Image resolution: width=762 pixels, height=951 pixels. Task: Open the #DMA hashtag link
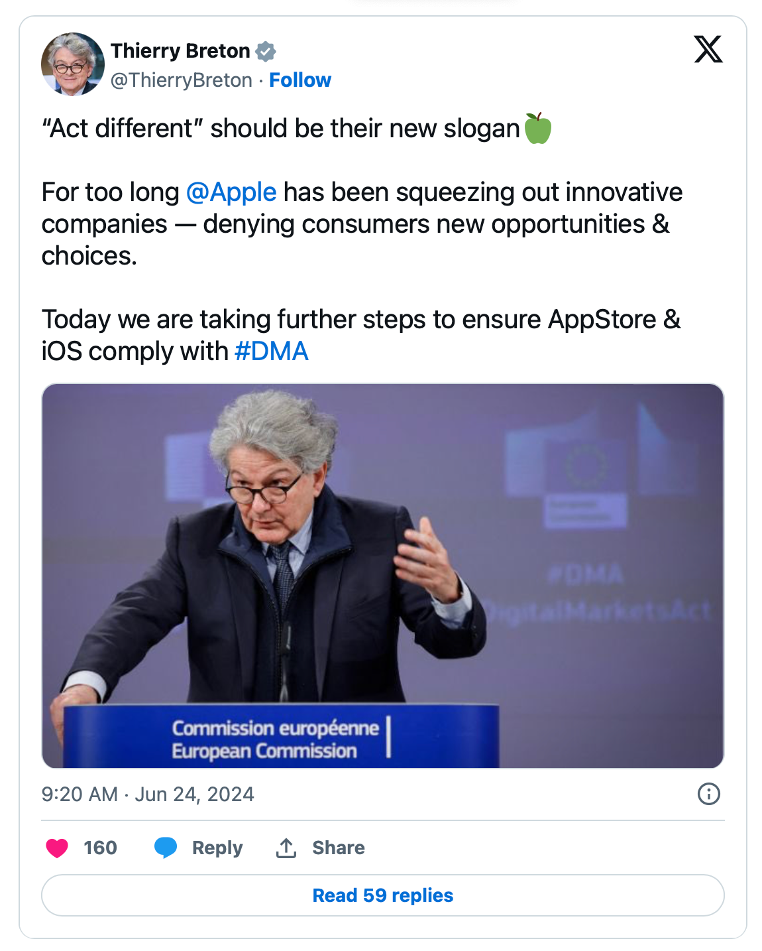coord(271,351)
